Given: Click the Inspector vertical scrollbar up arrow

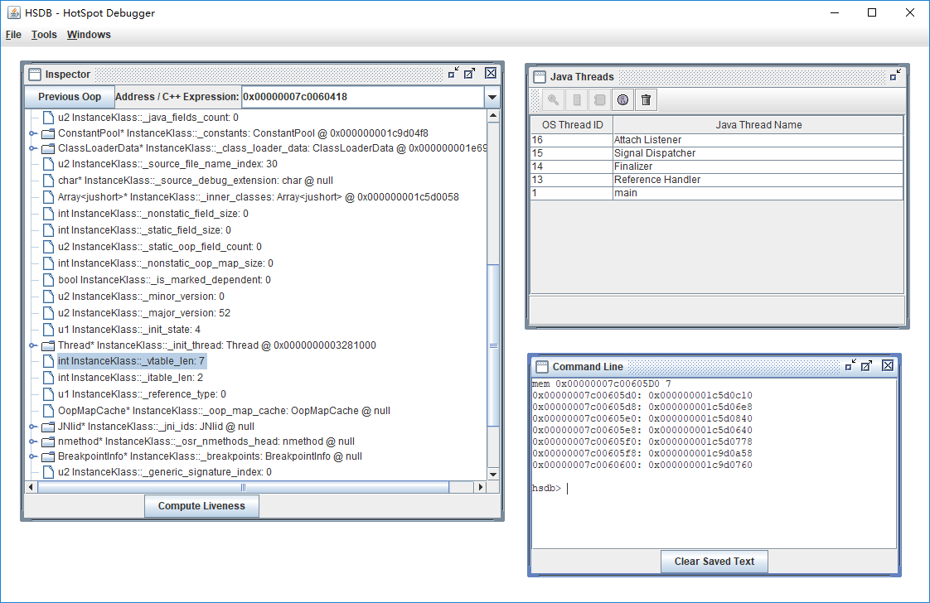Looking at the screenshot, I should pyautogui.click(x=493, y=117).
